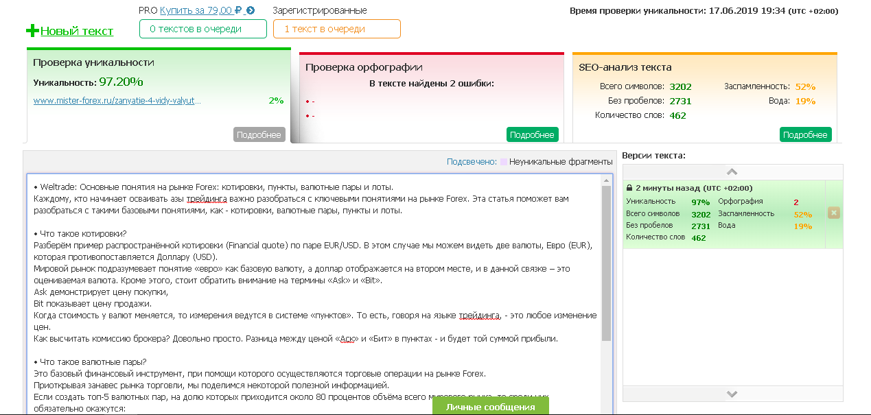Click the 2% match beside the source link
The width and height of the screenshot is (871, 415).
tap(276, 100)
